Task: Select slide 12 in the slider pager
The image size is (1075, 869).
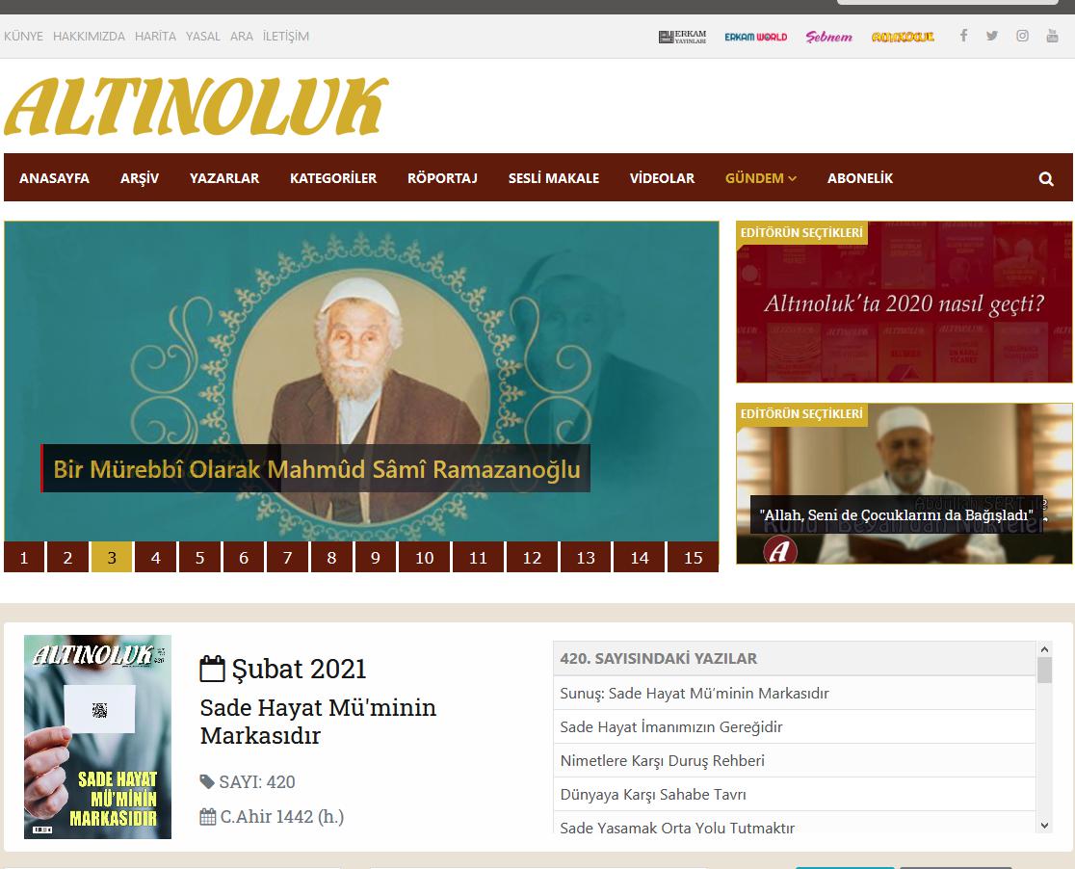Action: [x=532, y=558]
